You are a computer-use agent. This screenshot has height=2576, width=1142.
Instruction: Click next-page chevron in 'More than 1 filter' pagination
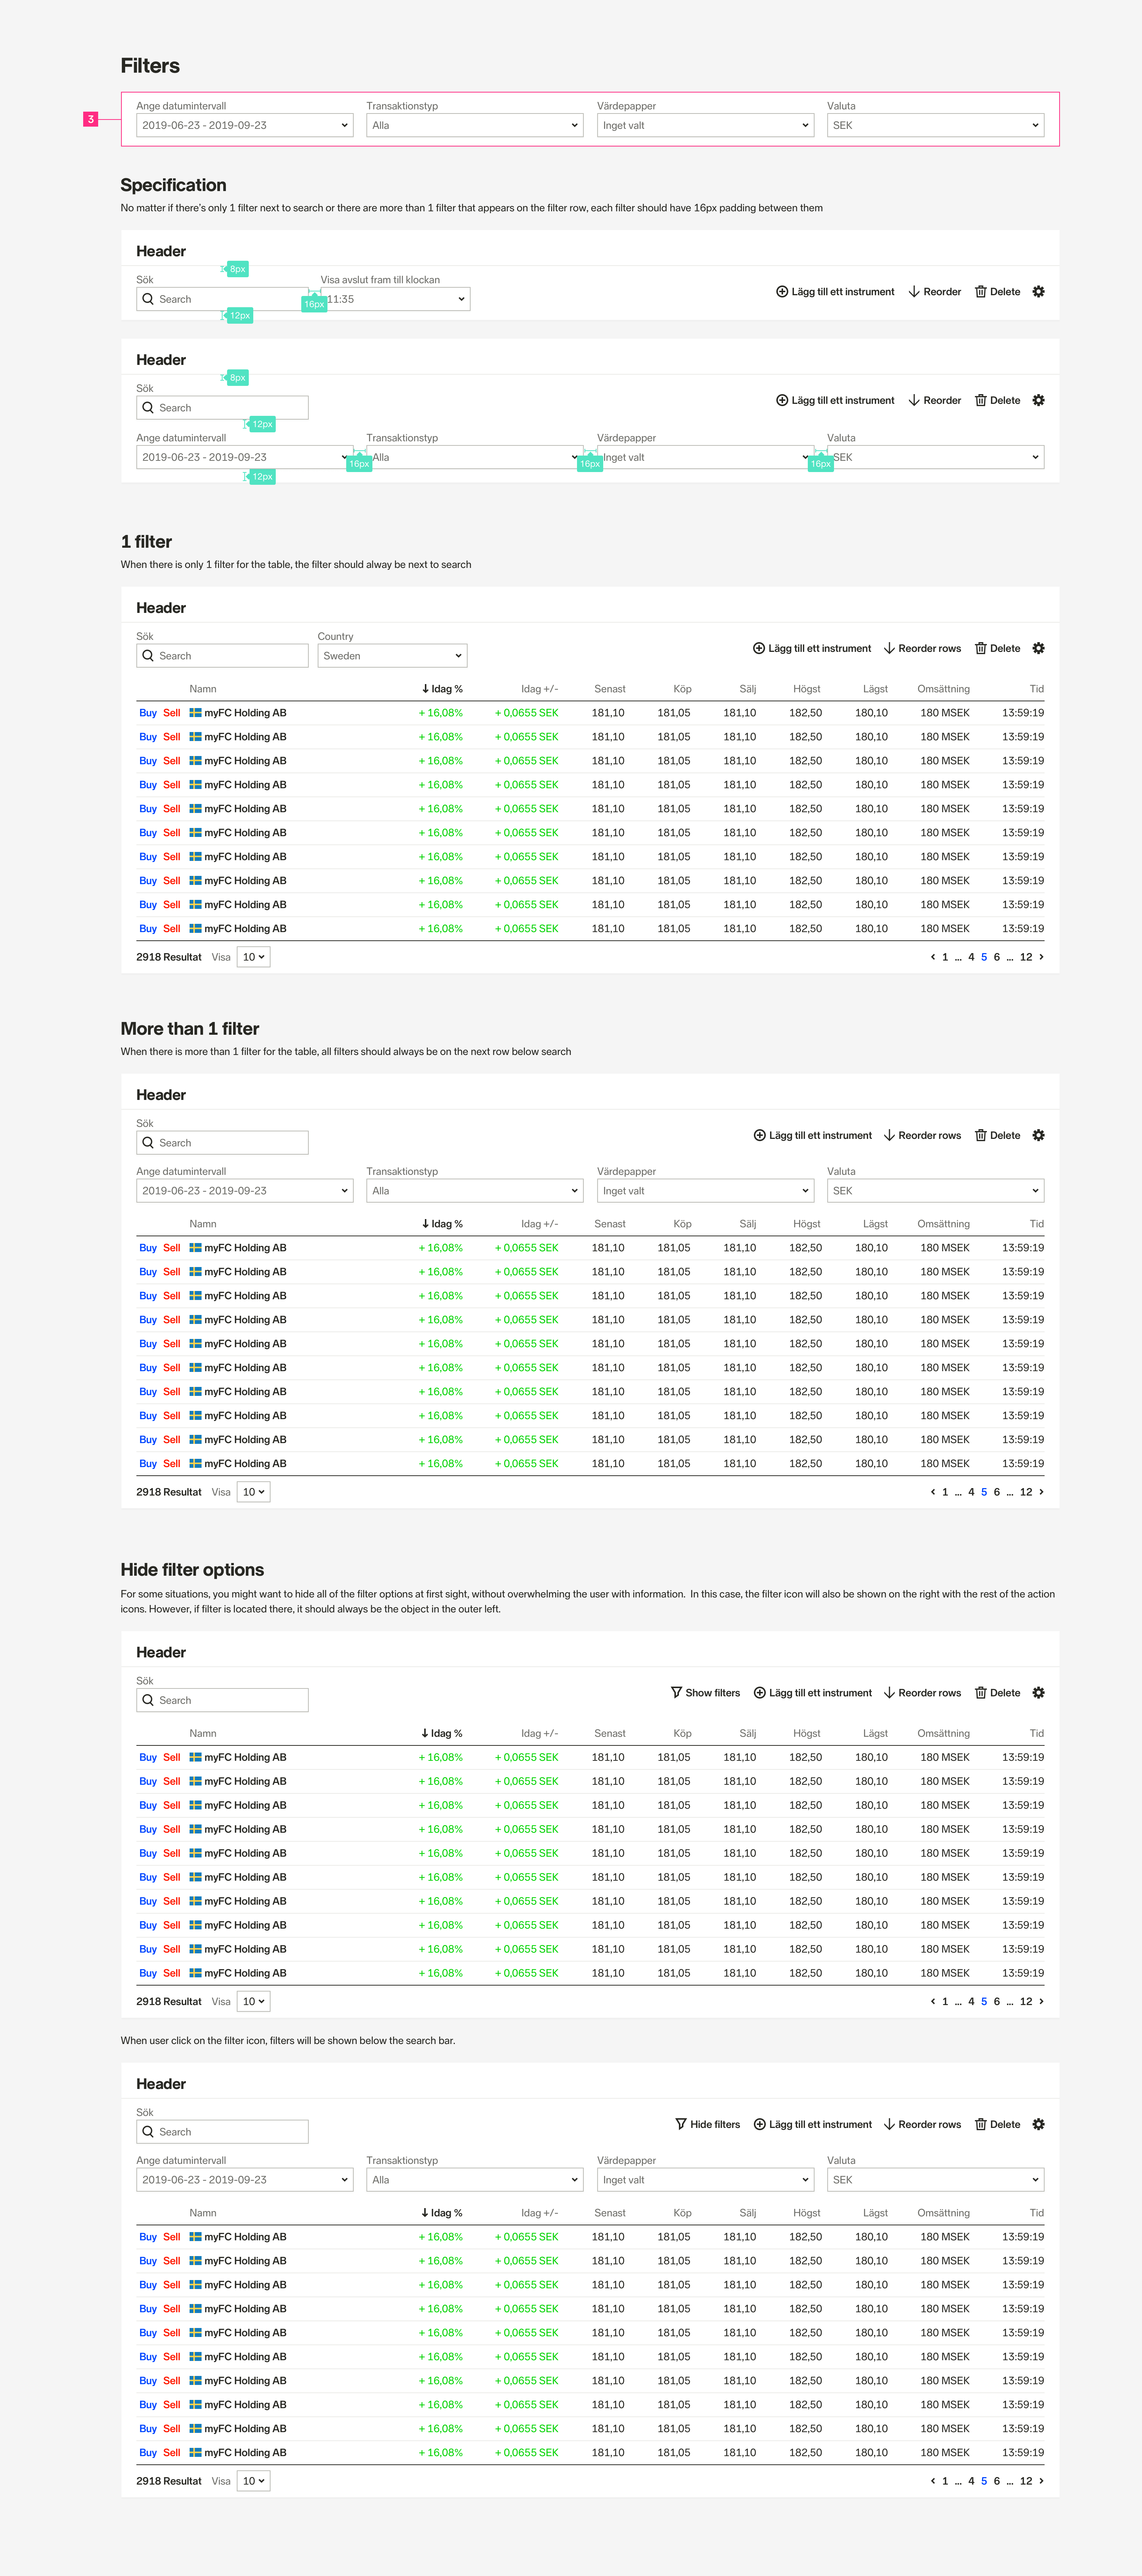(1041, 1492)
